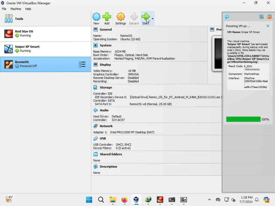Open the Tools section in sidebar

46,19
